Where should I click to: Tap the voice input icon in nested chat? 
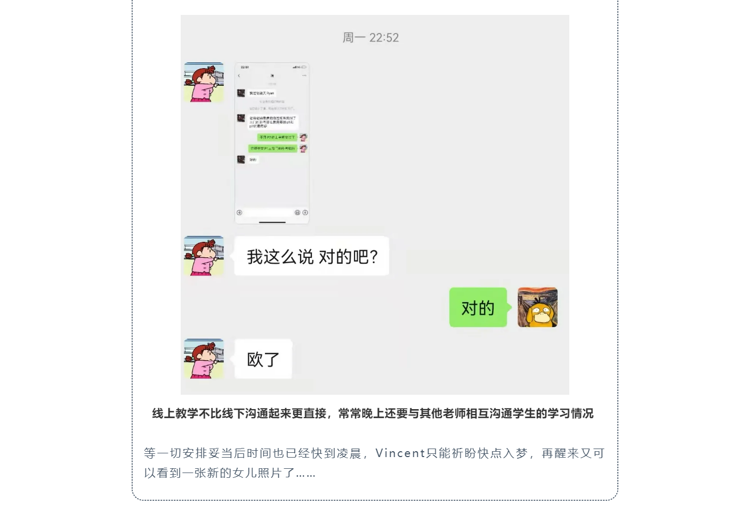click(x=239, y=213)
